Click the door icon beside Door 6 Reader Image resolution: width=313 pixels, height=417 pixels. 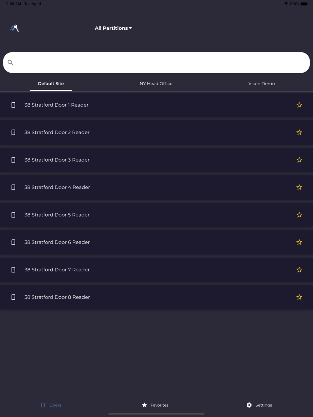[13, 242]
